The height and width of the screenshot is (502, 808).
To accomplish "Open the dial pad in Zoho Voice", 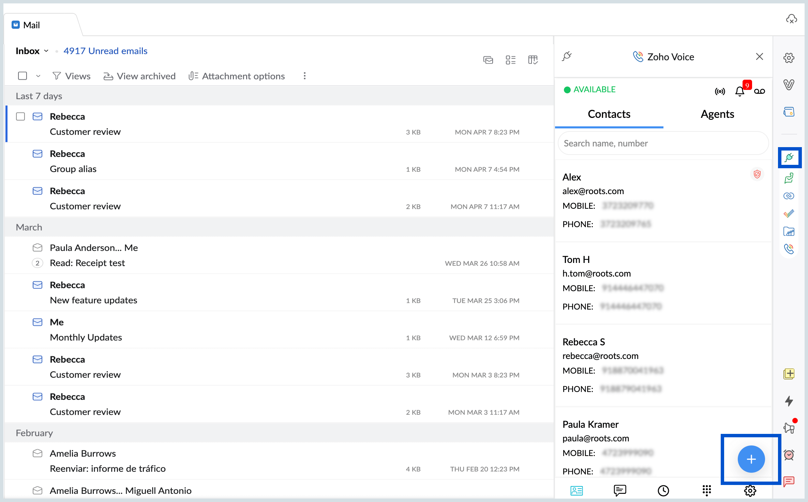I will (x=706, y=490).
